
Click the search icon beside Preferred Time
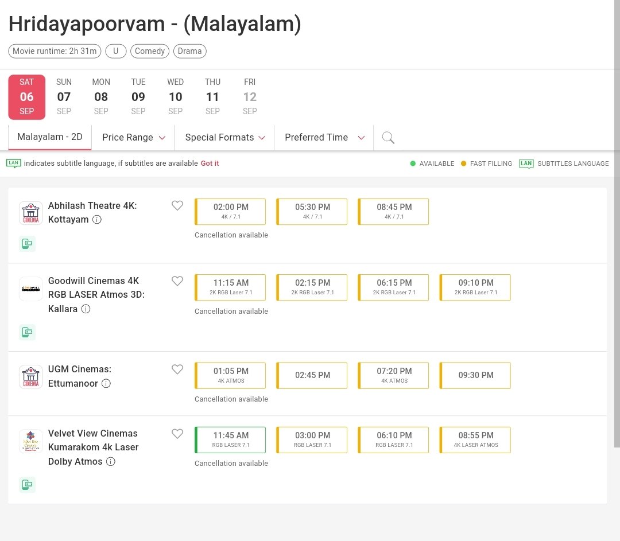387,137
